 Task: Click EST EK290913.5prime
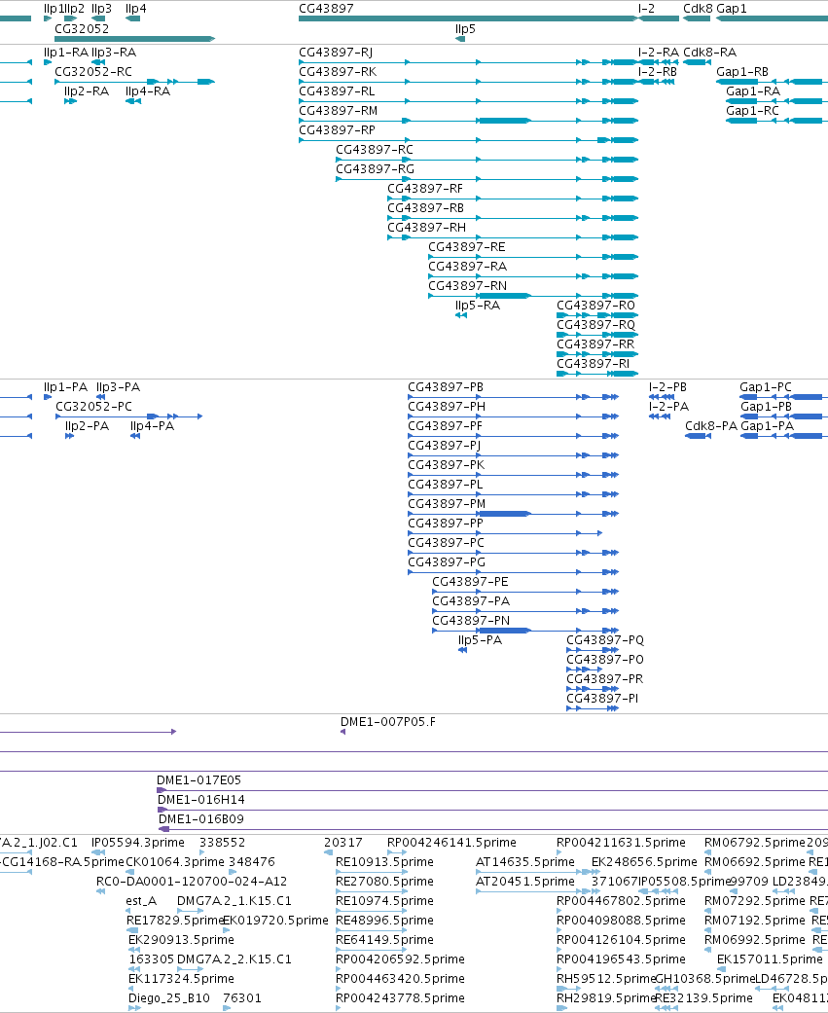(x=133, y=950)
